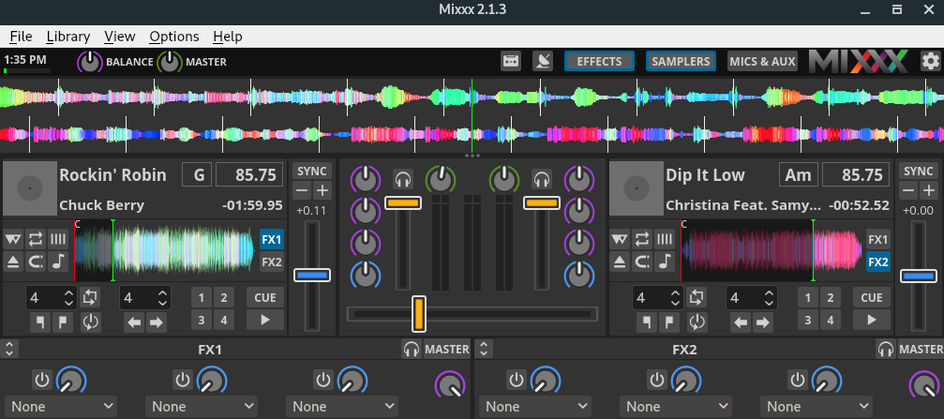Enable keylock note icon on Dip It Low deck
This screenshot has height=419, width=944.
666,262
